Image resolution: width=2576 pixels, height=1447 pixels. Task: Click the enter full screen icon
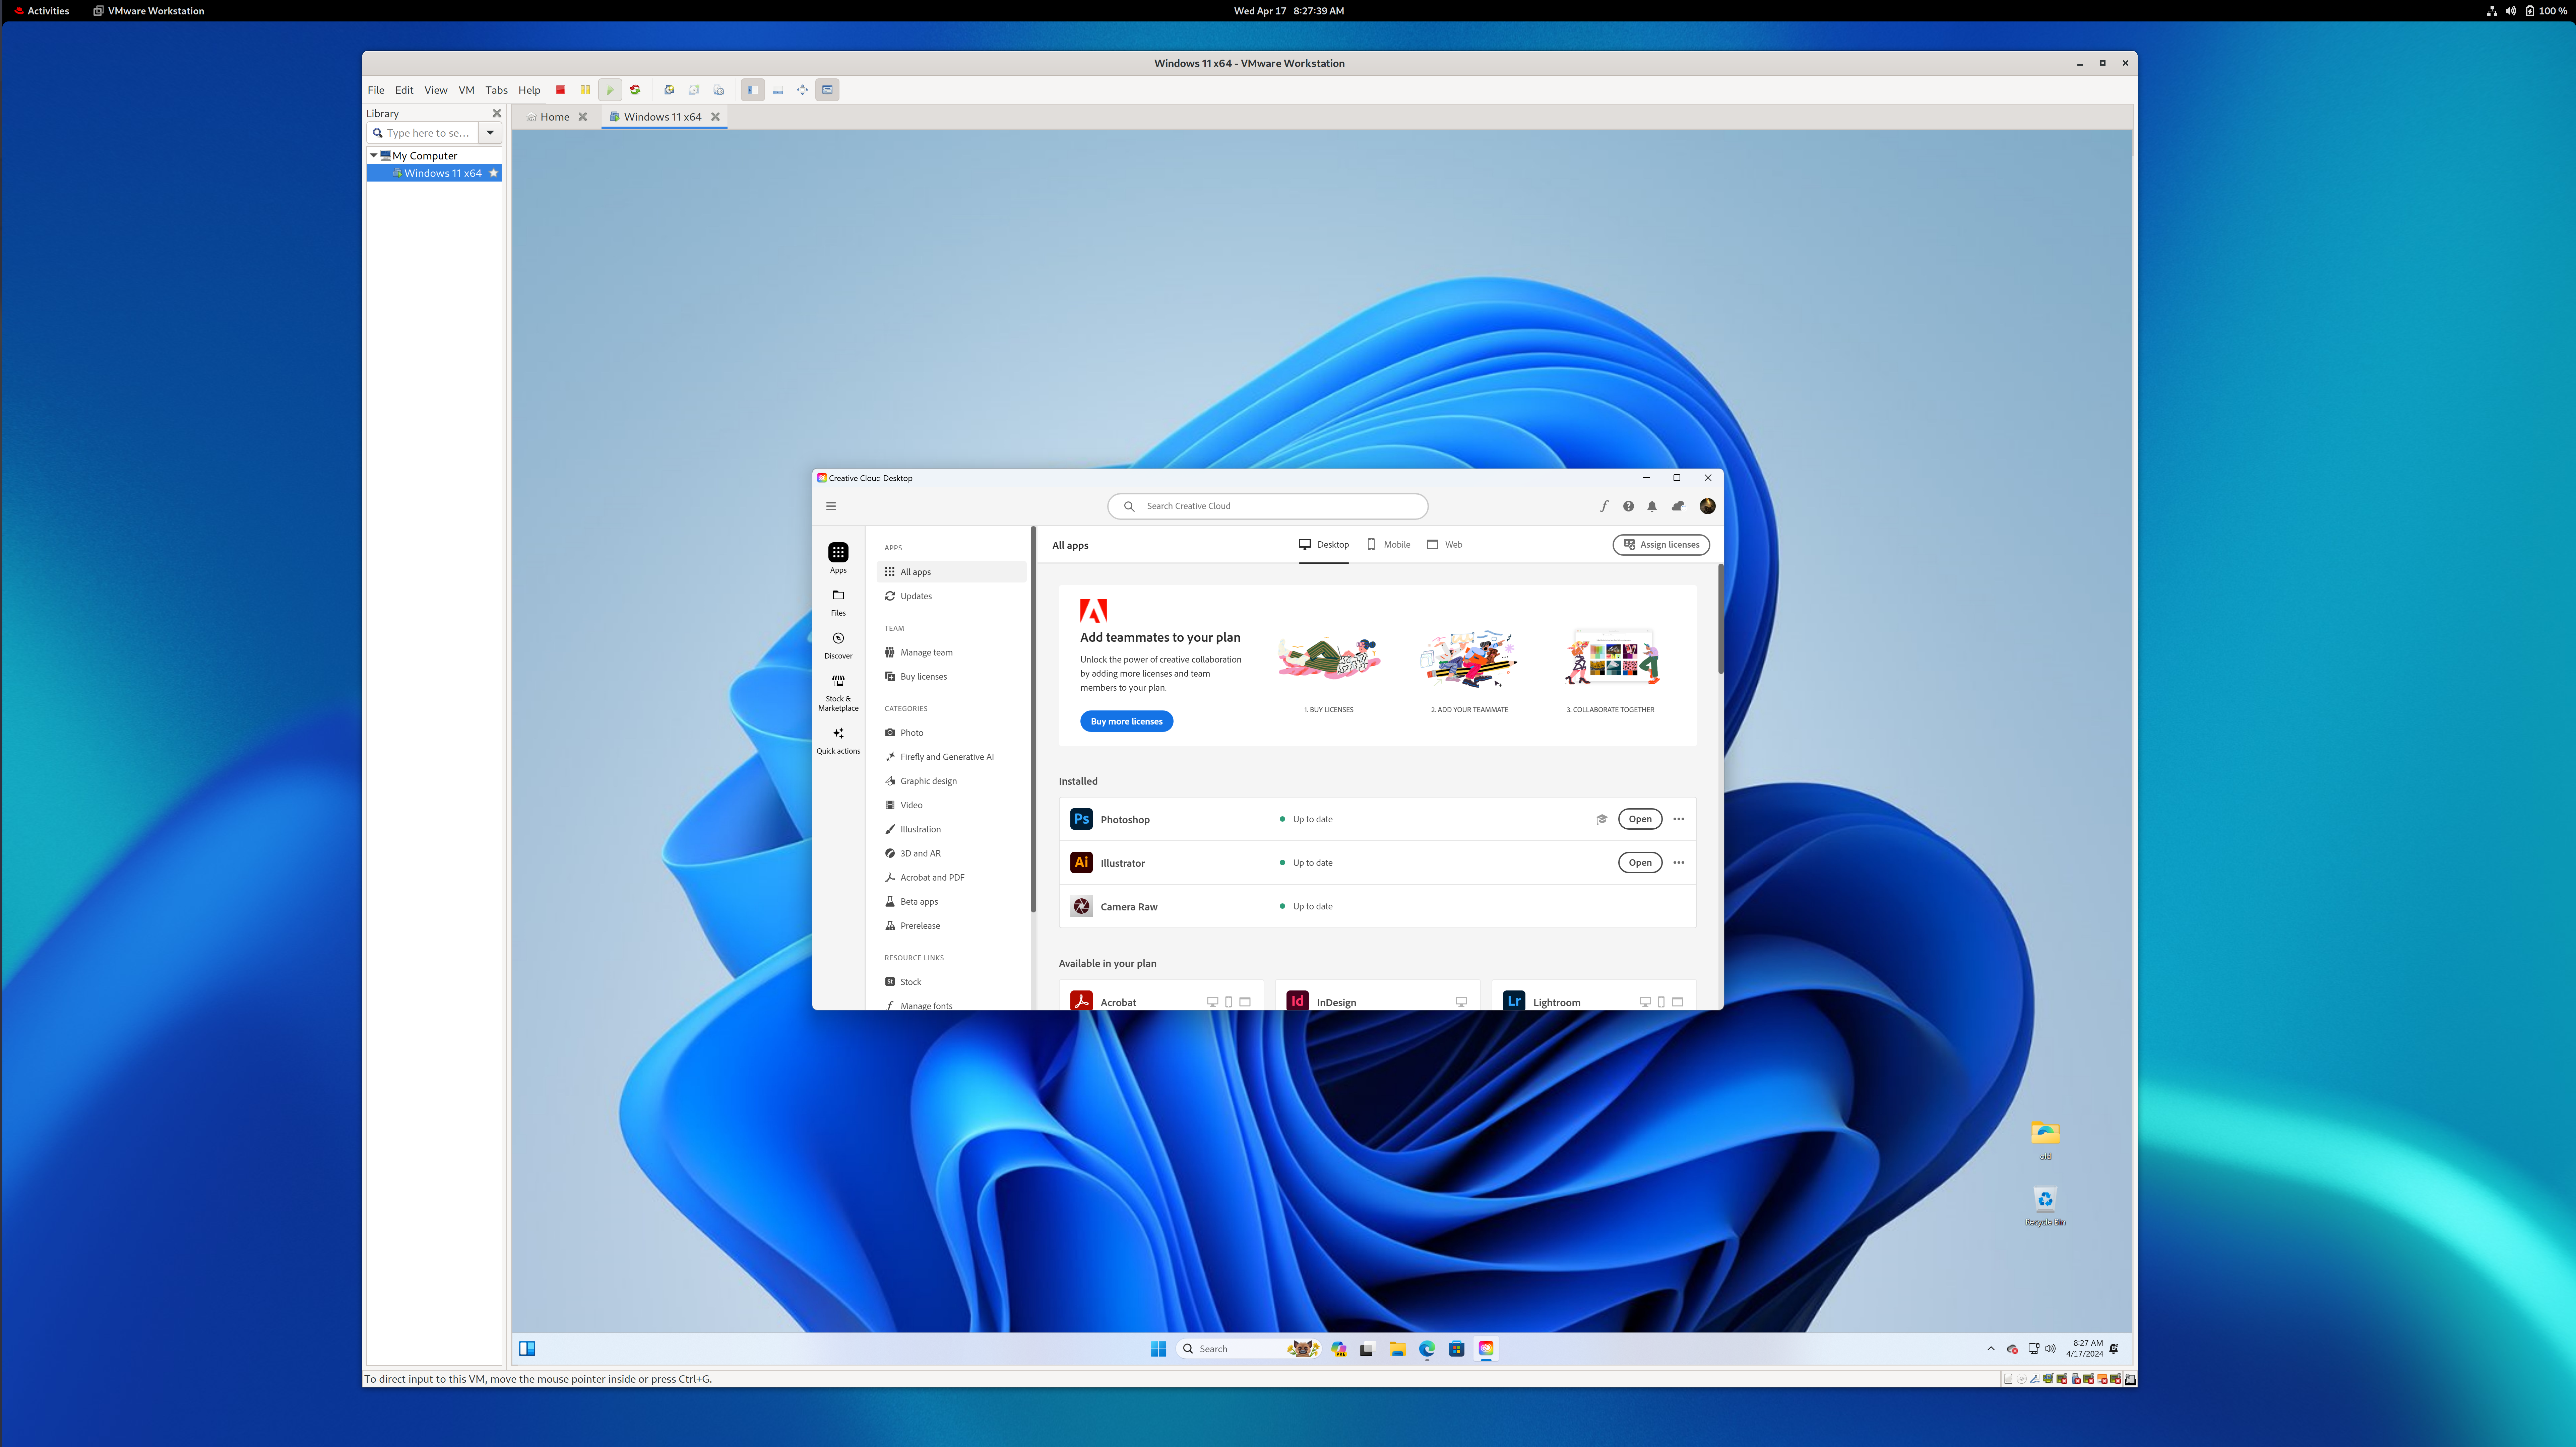pos(803,90)
